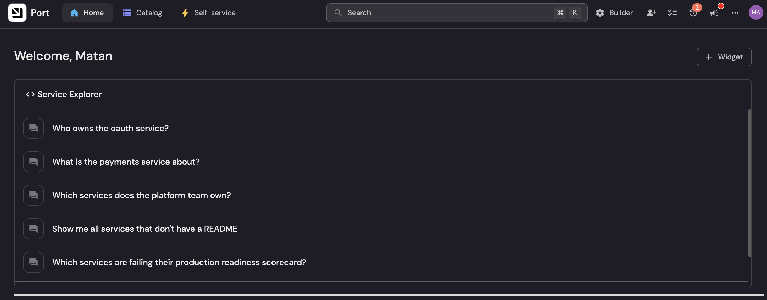Viewport: 767px width, 300px height.
Task: Click the Port logo icon
Action: [17, 13]
